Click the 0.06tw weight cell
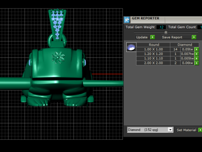This screenshot has width=202, height=152. click(x=187, y=63)
